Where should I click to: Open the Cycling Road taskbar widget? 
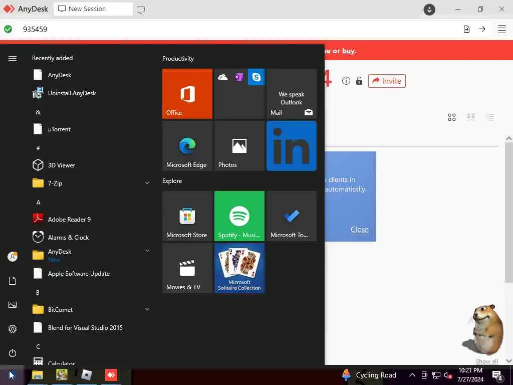tap(369, 375)
